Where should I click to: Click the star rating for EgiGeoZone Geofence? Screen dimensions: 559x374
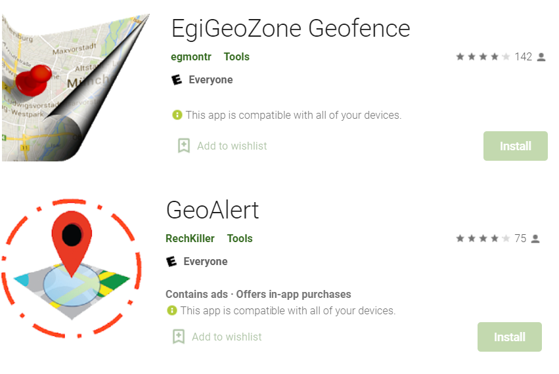(x=483, y=56)
